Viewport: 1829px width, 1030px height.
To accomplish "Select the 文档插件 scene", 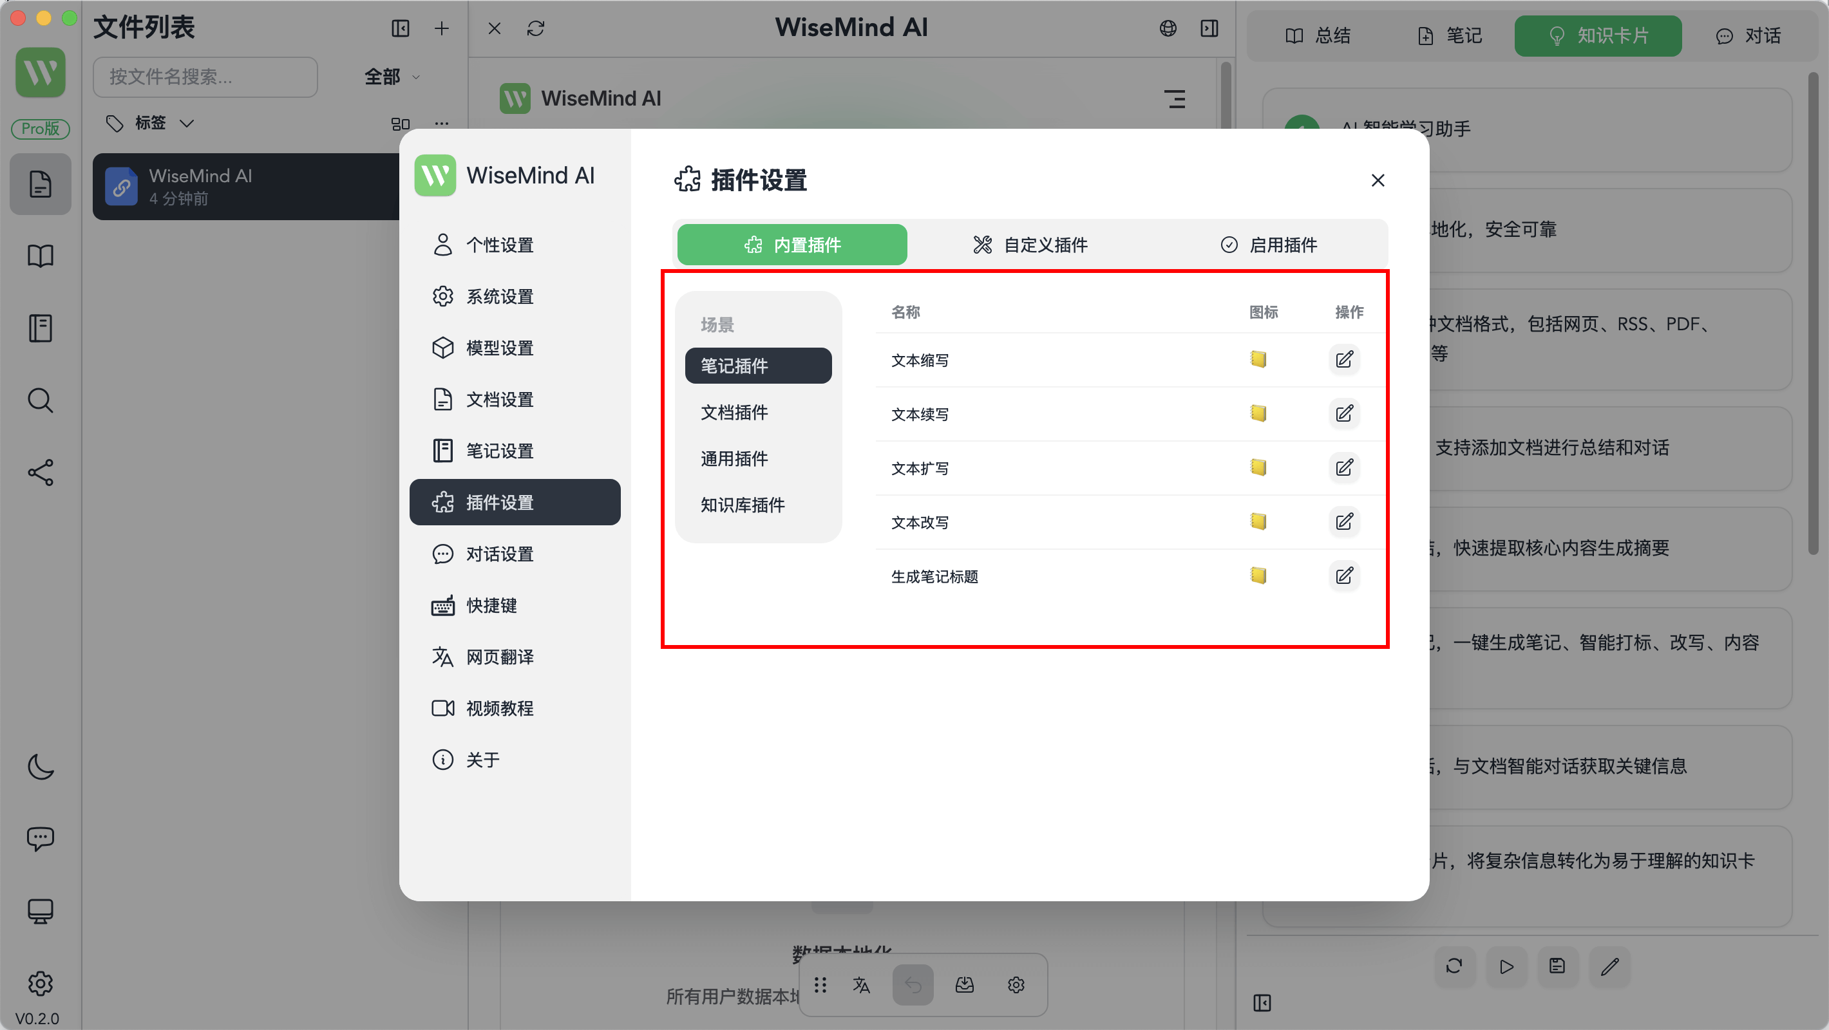I will [x=758, y=413].
